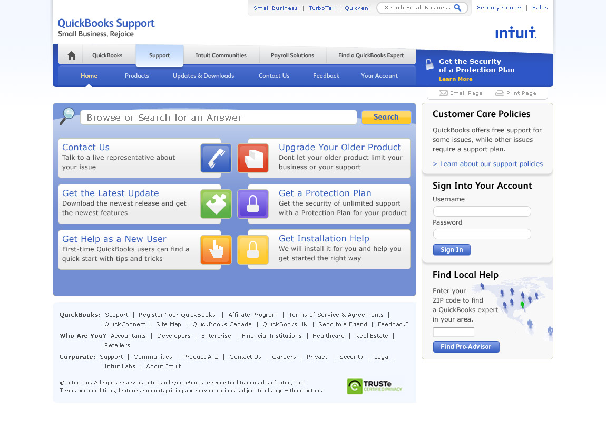Open Learn about our support policies link
The image size is (606, 447).
tap(488, 164)
